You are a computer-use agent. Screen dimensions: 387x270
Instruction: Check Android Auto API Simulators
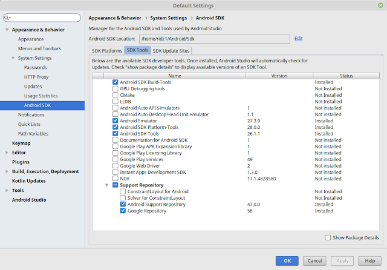pos(115,108)
